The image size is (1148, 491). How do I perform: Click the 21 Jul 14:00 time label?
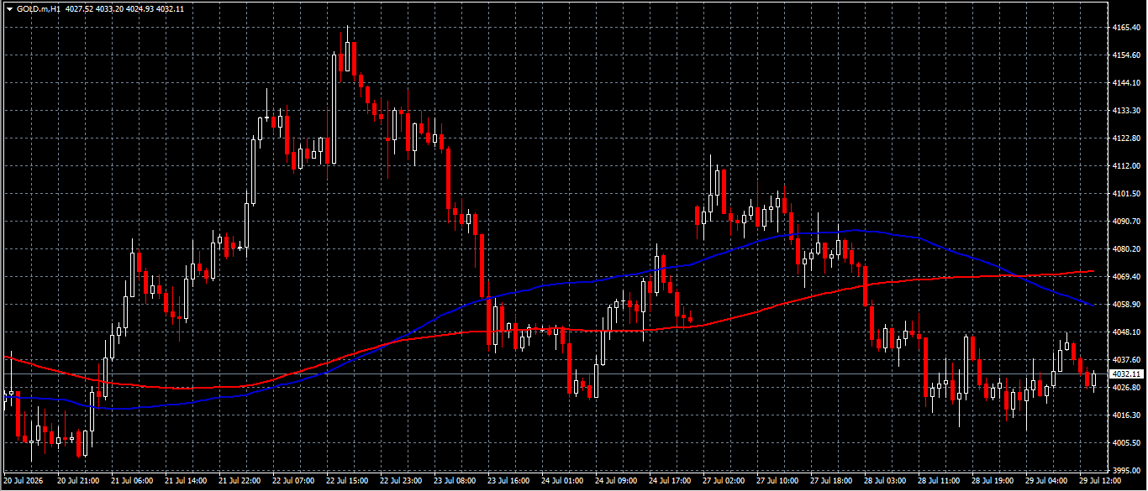186,482
